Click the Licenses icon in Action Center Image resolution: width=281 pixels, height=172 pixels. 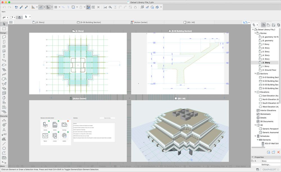click(x=55, y=136)
